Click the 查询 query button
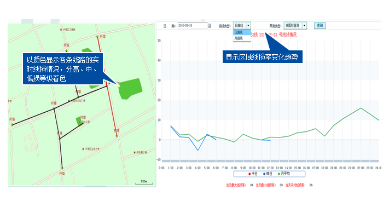The height and width of the screenshot is (207, 389). (x=320, y=26)
